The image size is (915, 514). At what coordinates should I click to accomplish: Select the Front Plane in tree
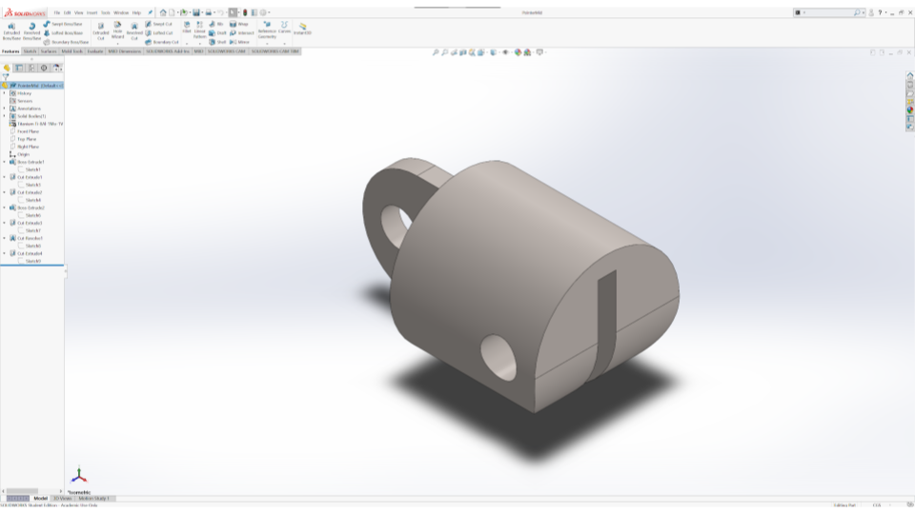[x=28, y=131]
